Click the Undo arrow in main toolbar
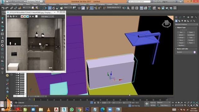This screenshot has width=199, height=112. (3, 8)
